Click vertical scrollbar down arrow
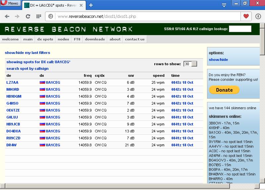 point(262,180)
